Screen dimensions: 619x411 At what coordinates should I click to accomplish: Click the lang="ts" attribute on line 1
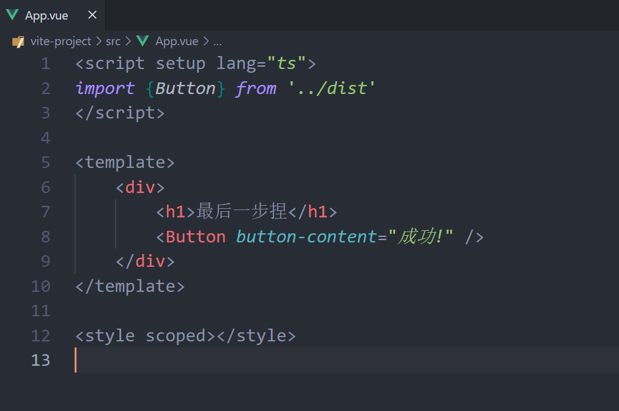[x=261, y=64]
